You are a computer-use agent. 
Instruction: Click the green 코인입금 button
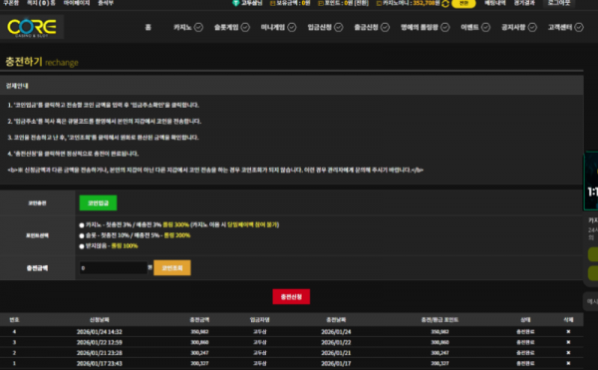[x=98, y=202]
